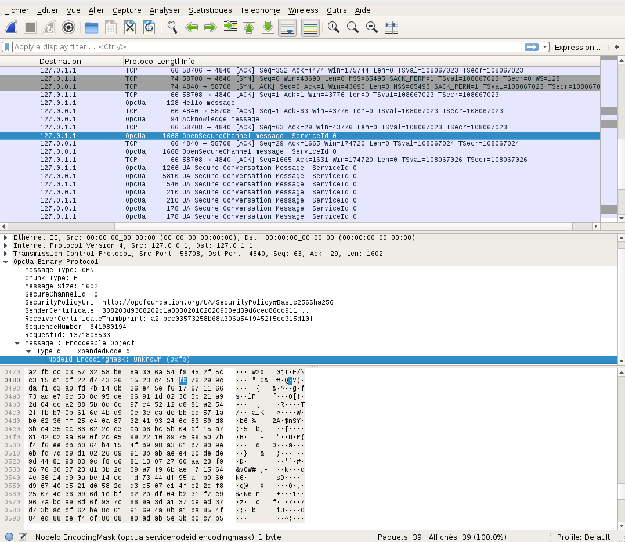Collapse the OpcUa Binary Protocol tree

5,261
